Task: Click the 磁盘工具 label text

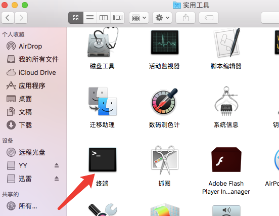Action: click(x=102, y=66)
